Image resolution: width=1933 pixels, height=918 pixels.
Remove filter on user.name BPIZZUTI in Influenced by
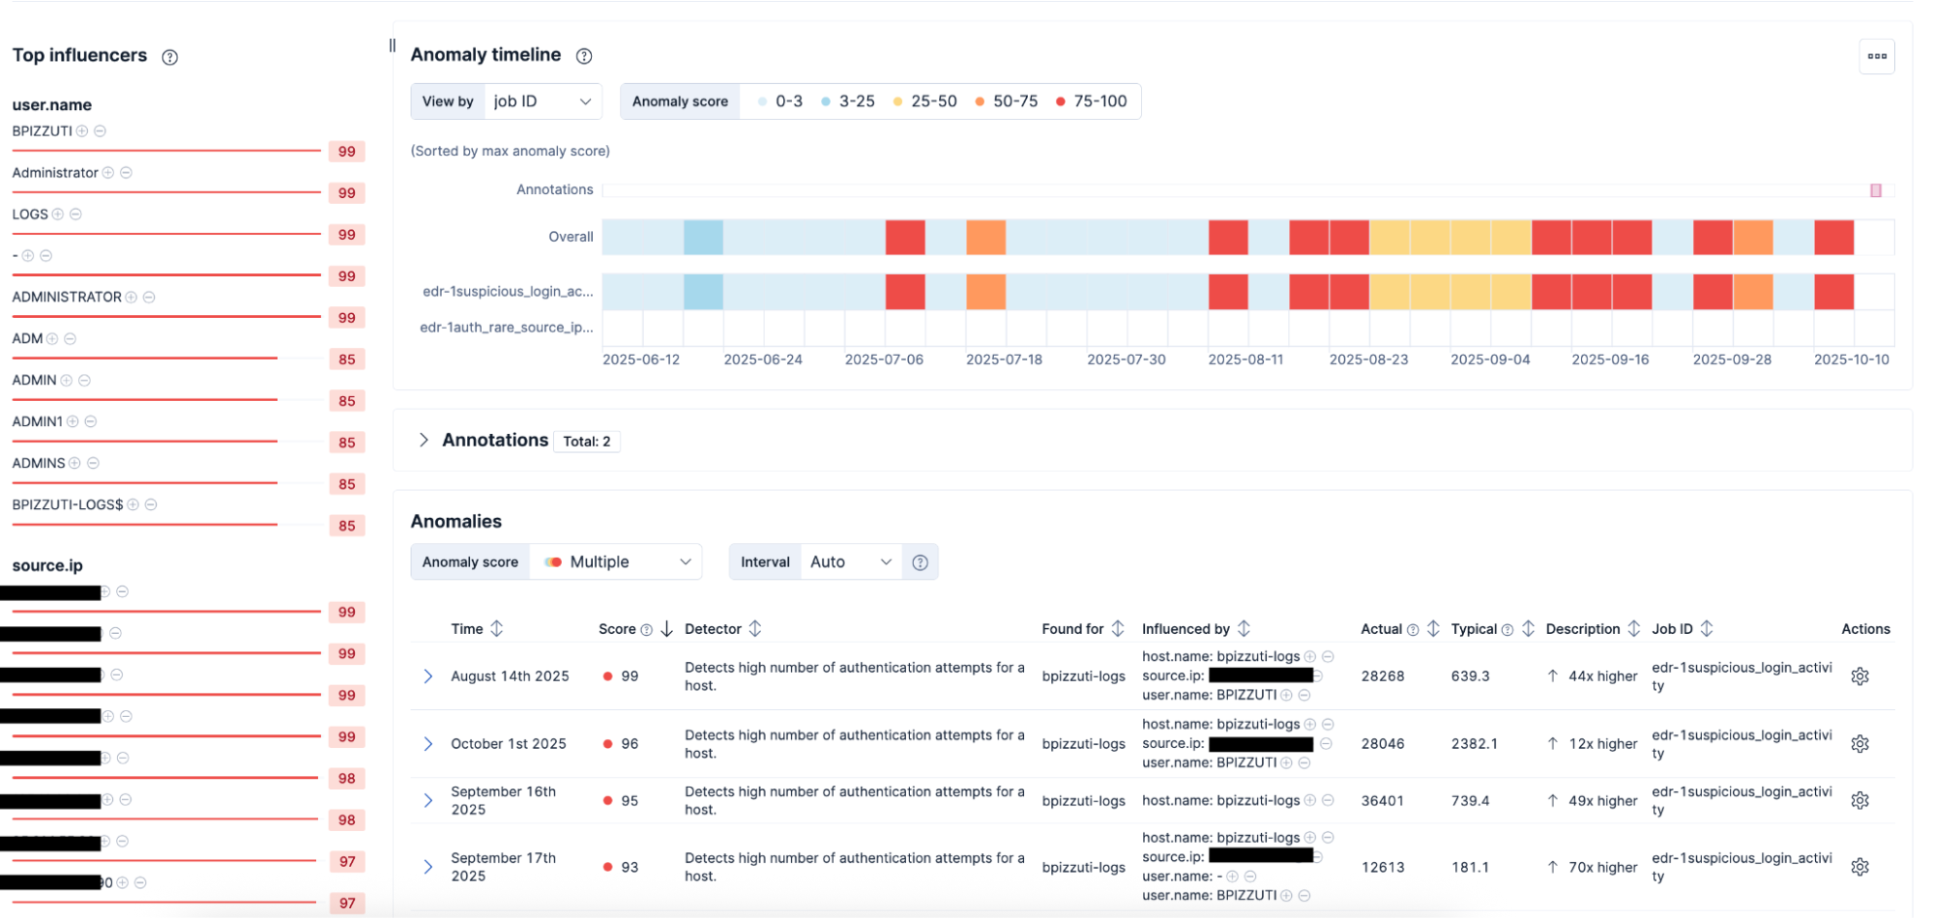tap(1305, 695)
